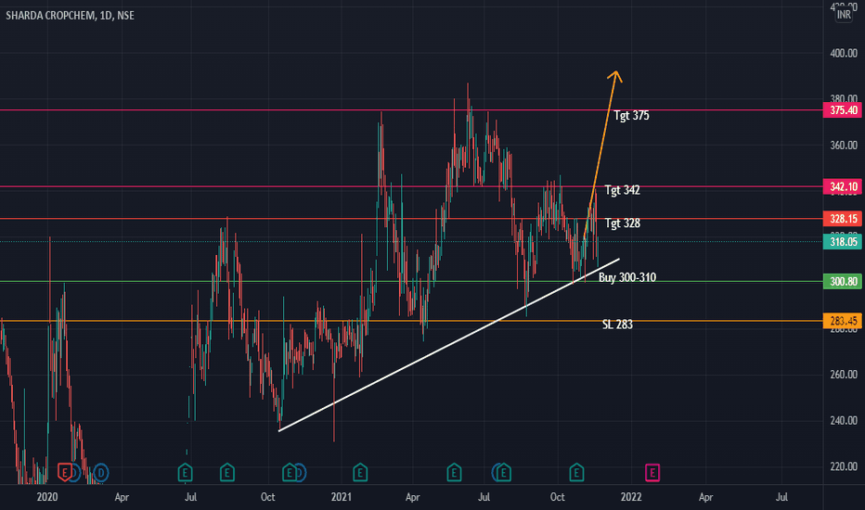This screenshot has height=510, width=865.
Task: Click the 328.15 red price label
Action: tap(843, 219)
